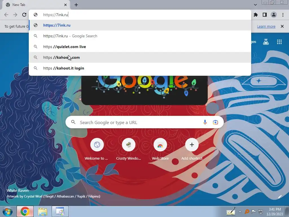Open the profile avatar menu
The width and height of the screenshot is (289, 217).
coord(274,15)
